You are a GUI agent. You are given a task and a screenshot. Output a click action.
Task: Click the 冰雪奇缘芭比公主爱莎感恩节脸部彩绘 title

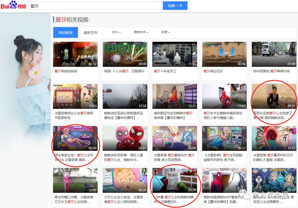74,115
